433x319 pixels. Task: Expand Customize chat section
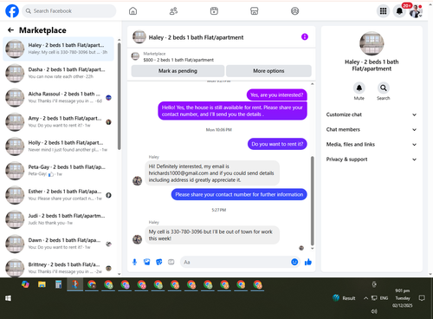[x=372, y=114]
